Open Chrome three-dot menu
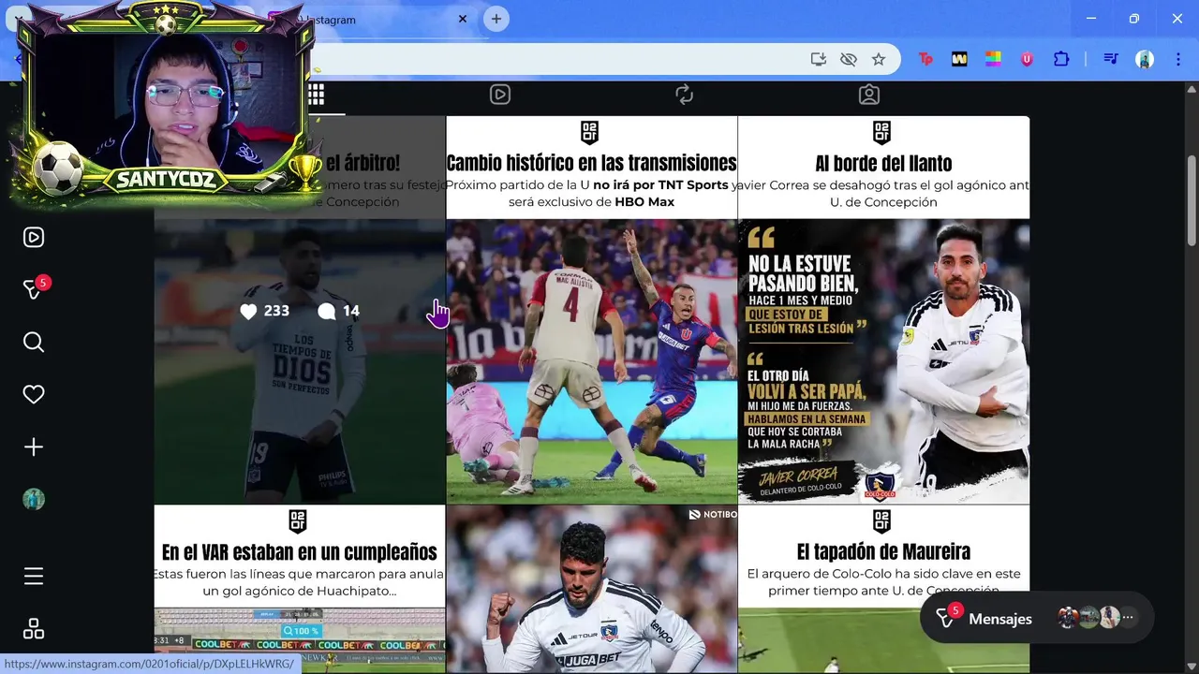1199x674 pixels. point(1177,59)
